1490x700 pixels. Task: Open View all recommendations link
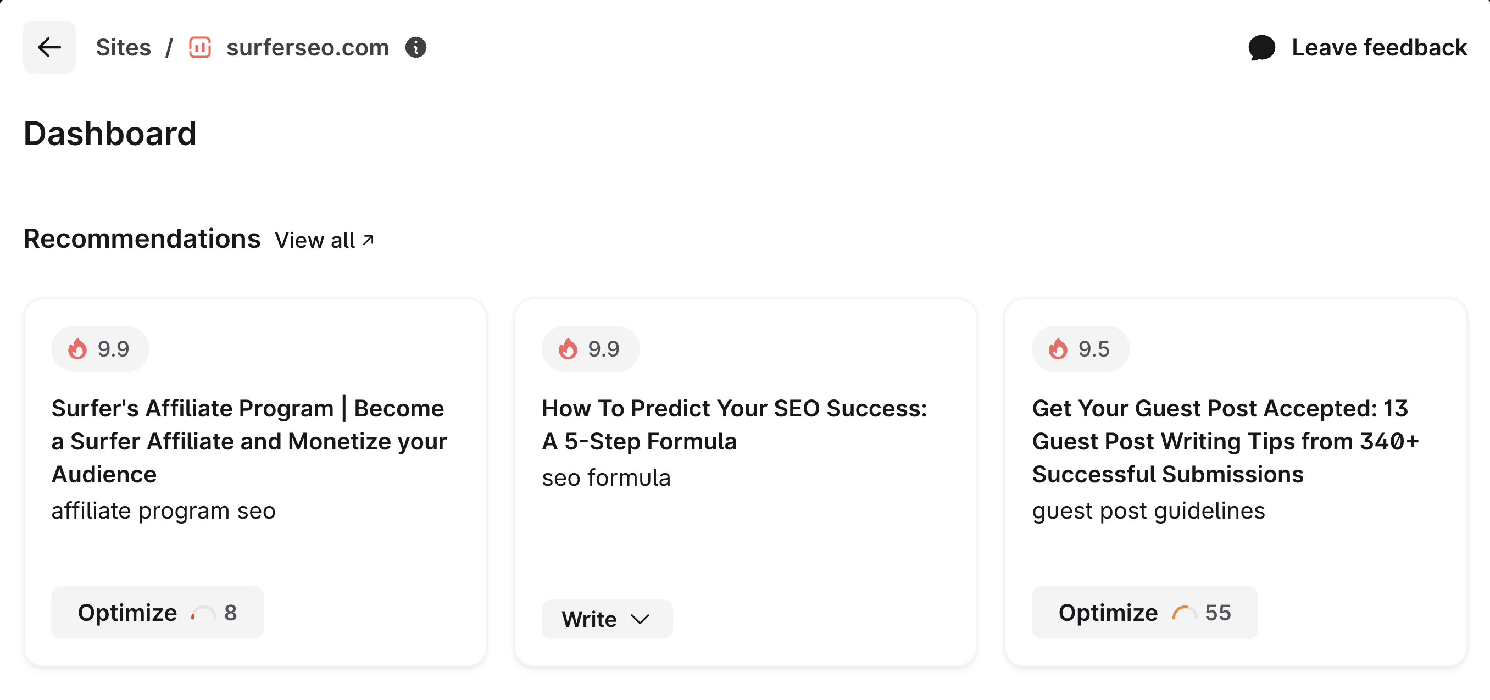(x=315, y=240)
